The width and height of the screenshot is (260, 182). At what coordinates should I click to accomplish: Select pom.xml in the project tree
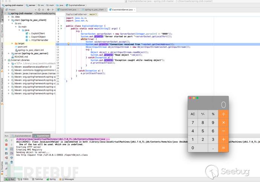coord(22,47)
